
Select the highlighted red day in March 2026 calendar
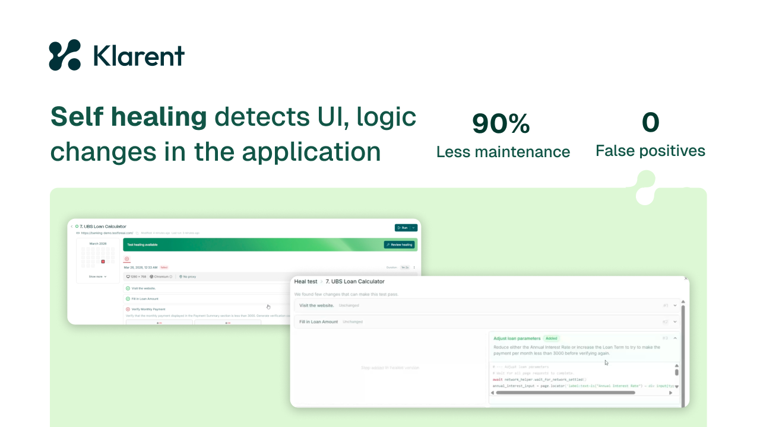click(x=103, y=262)
